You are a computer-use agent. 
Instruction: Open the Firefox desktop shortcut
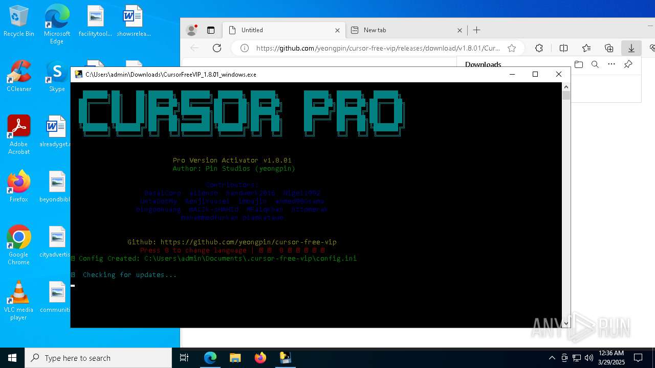[19, 187]
